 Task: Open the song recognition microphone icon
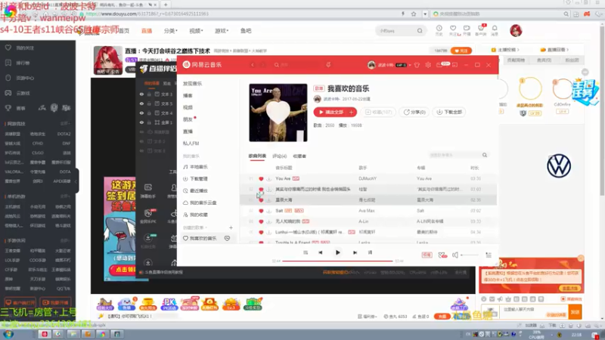pyautogui.click(x=328, y=65)
